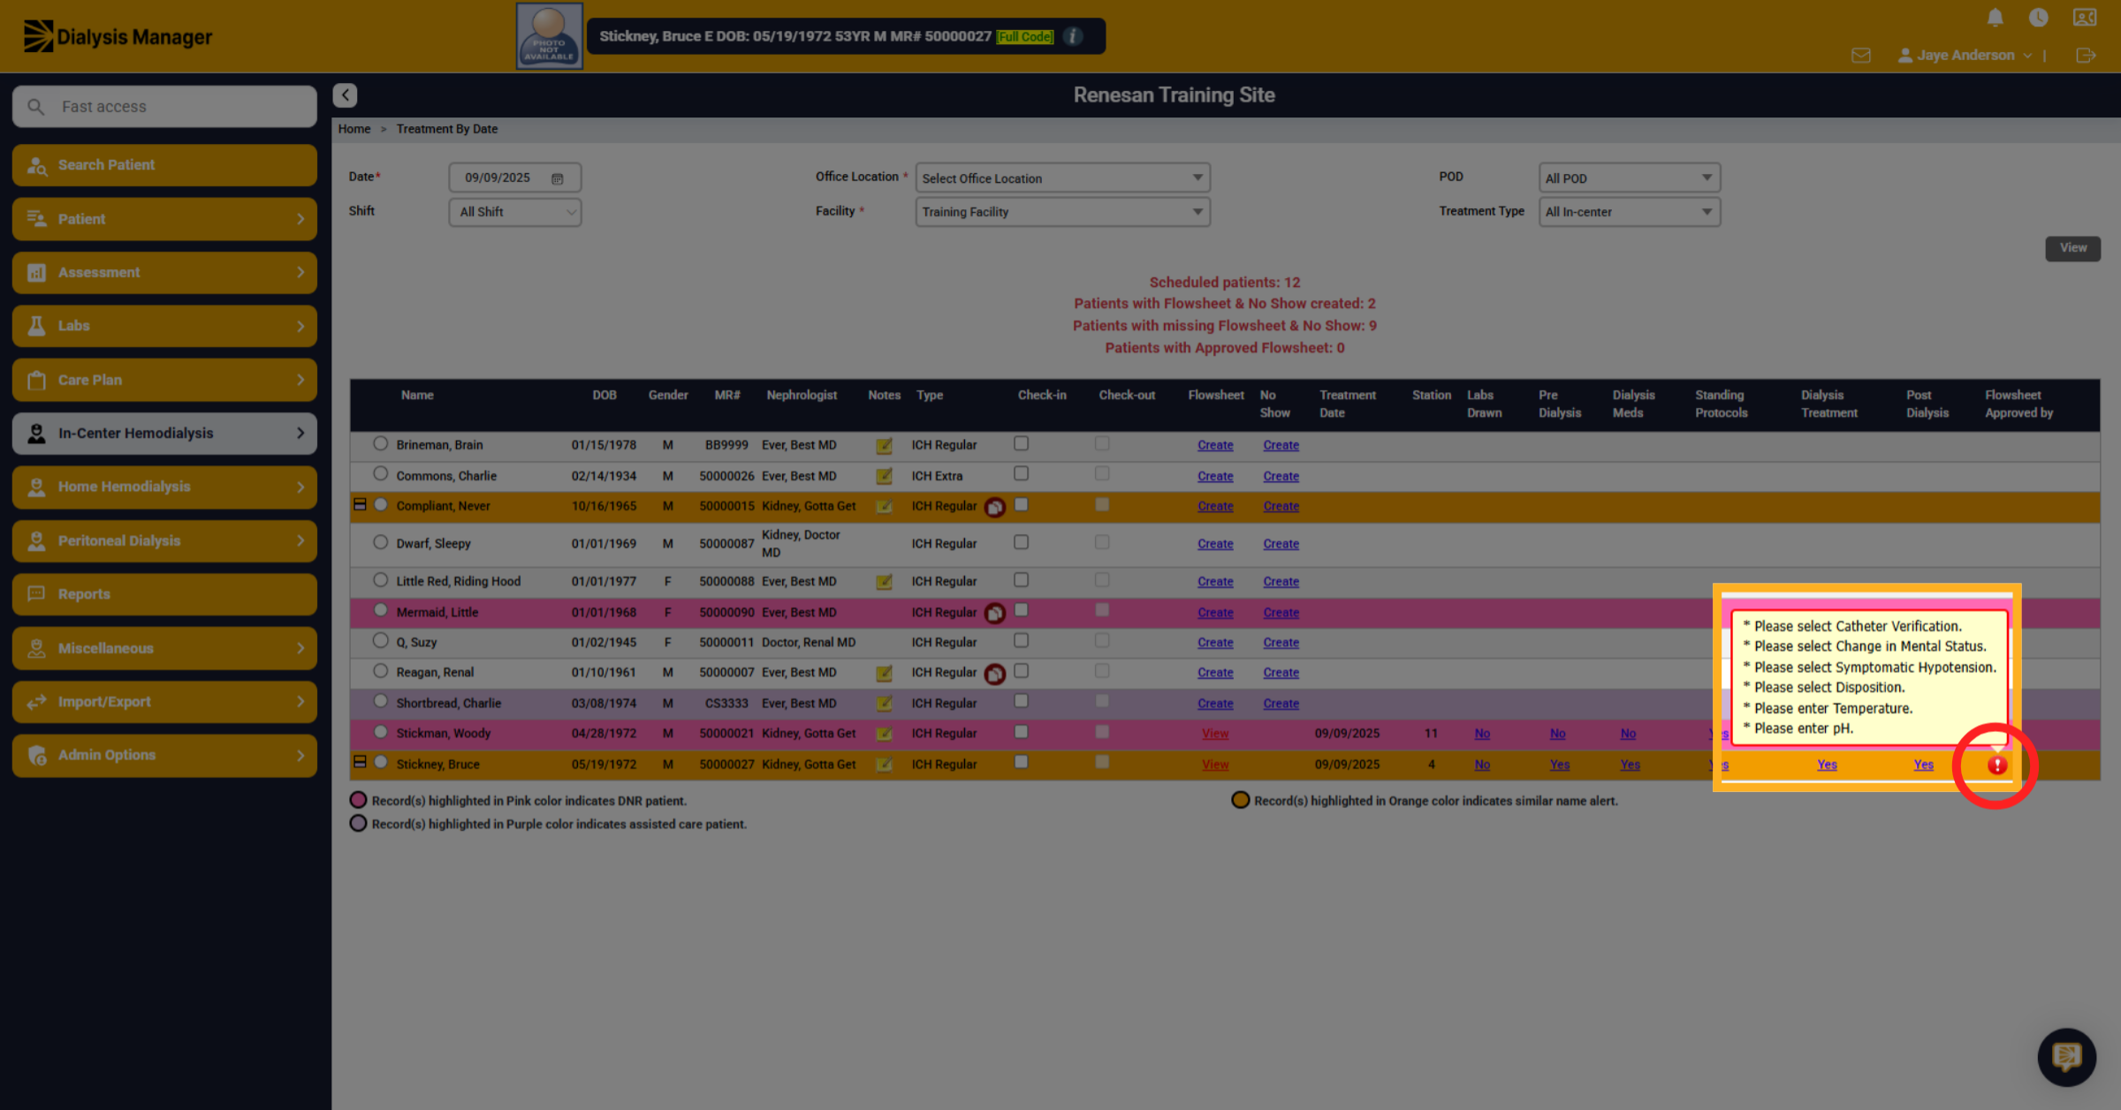Open notes icon for Compliant, Never

pos(884,507)
